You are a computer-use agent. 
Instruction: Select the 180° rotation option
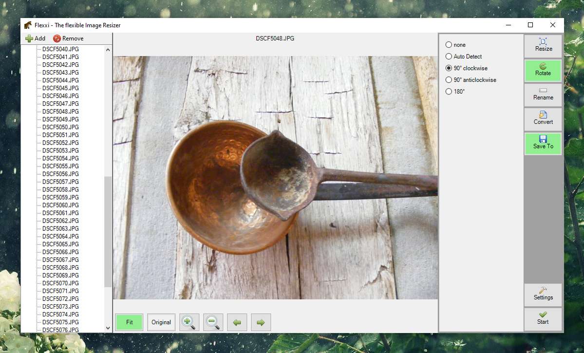(455, 91)
